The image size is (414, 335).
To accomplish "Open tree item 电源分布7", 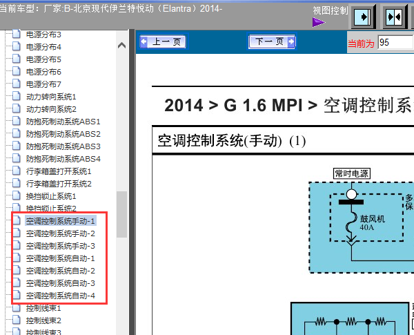I will coord(43,84).
